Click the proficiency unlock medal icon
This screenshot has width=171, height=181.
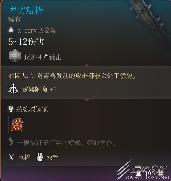point(11,109)
